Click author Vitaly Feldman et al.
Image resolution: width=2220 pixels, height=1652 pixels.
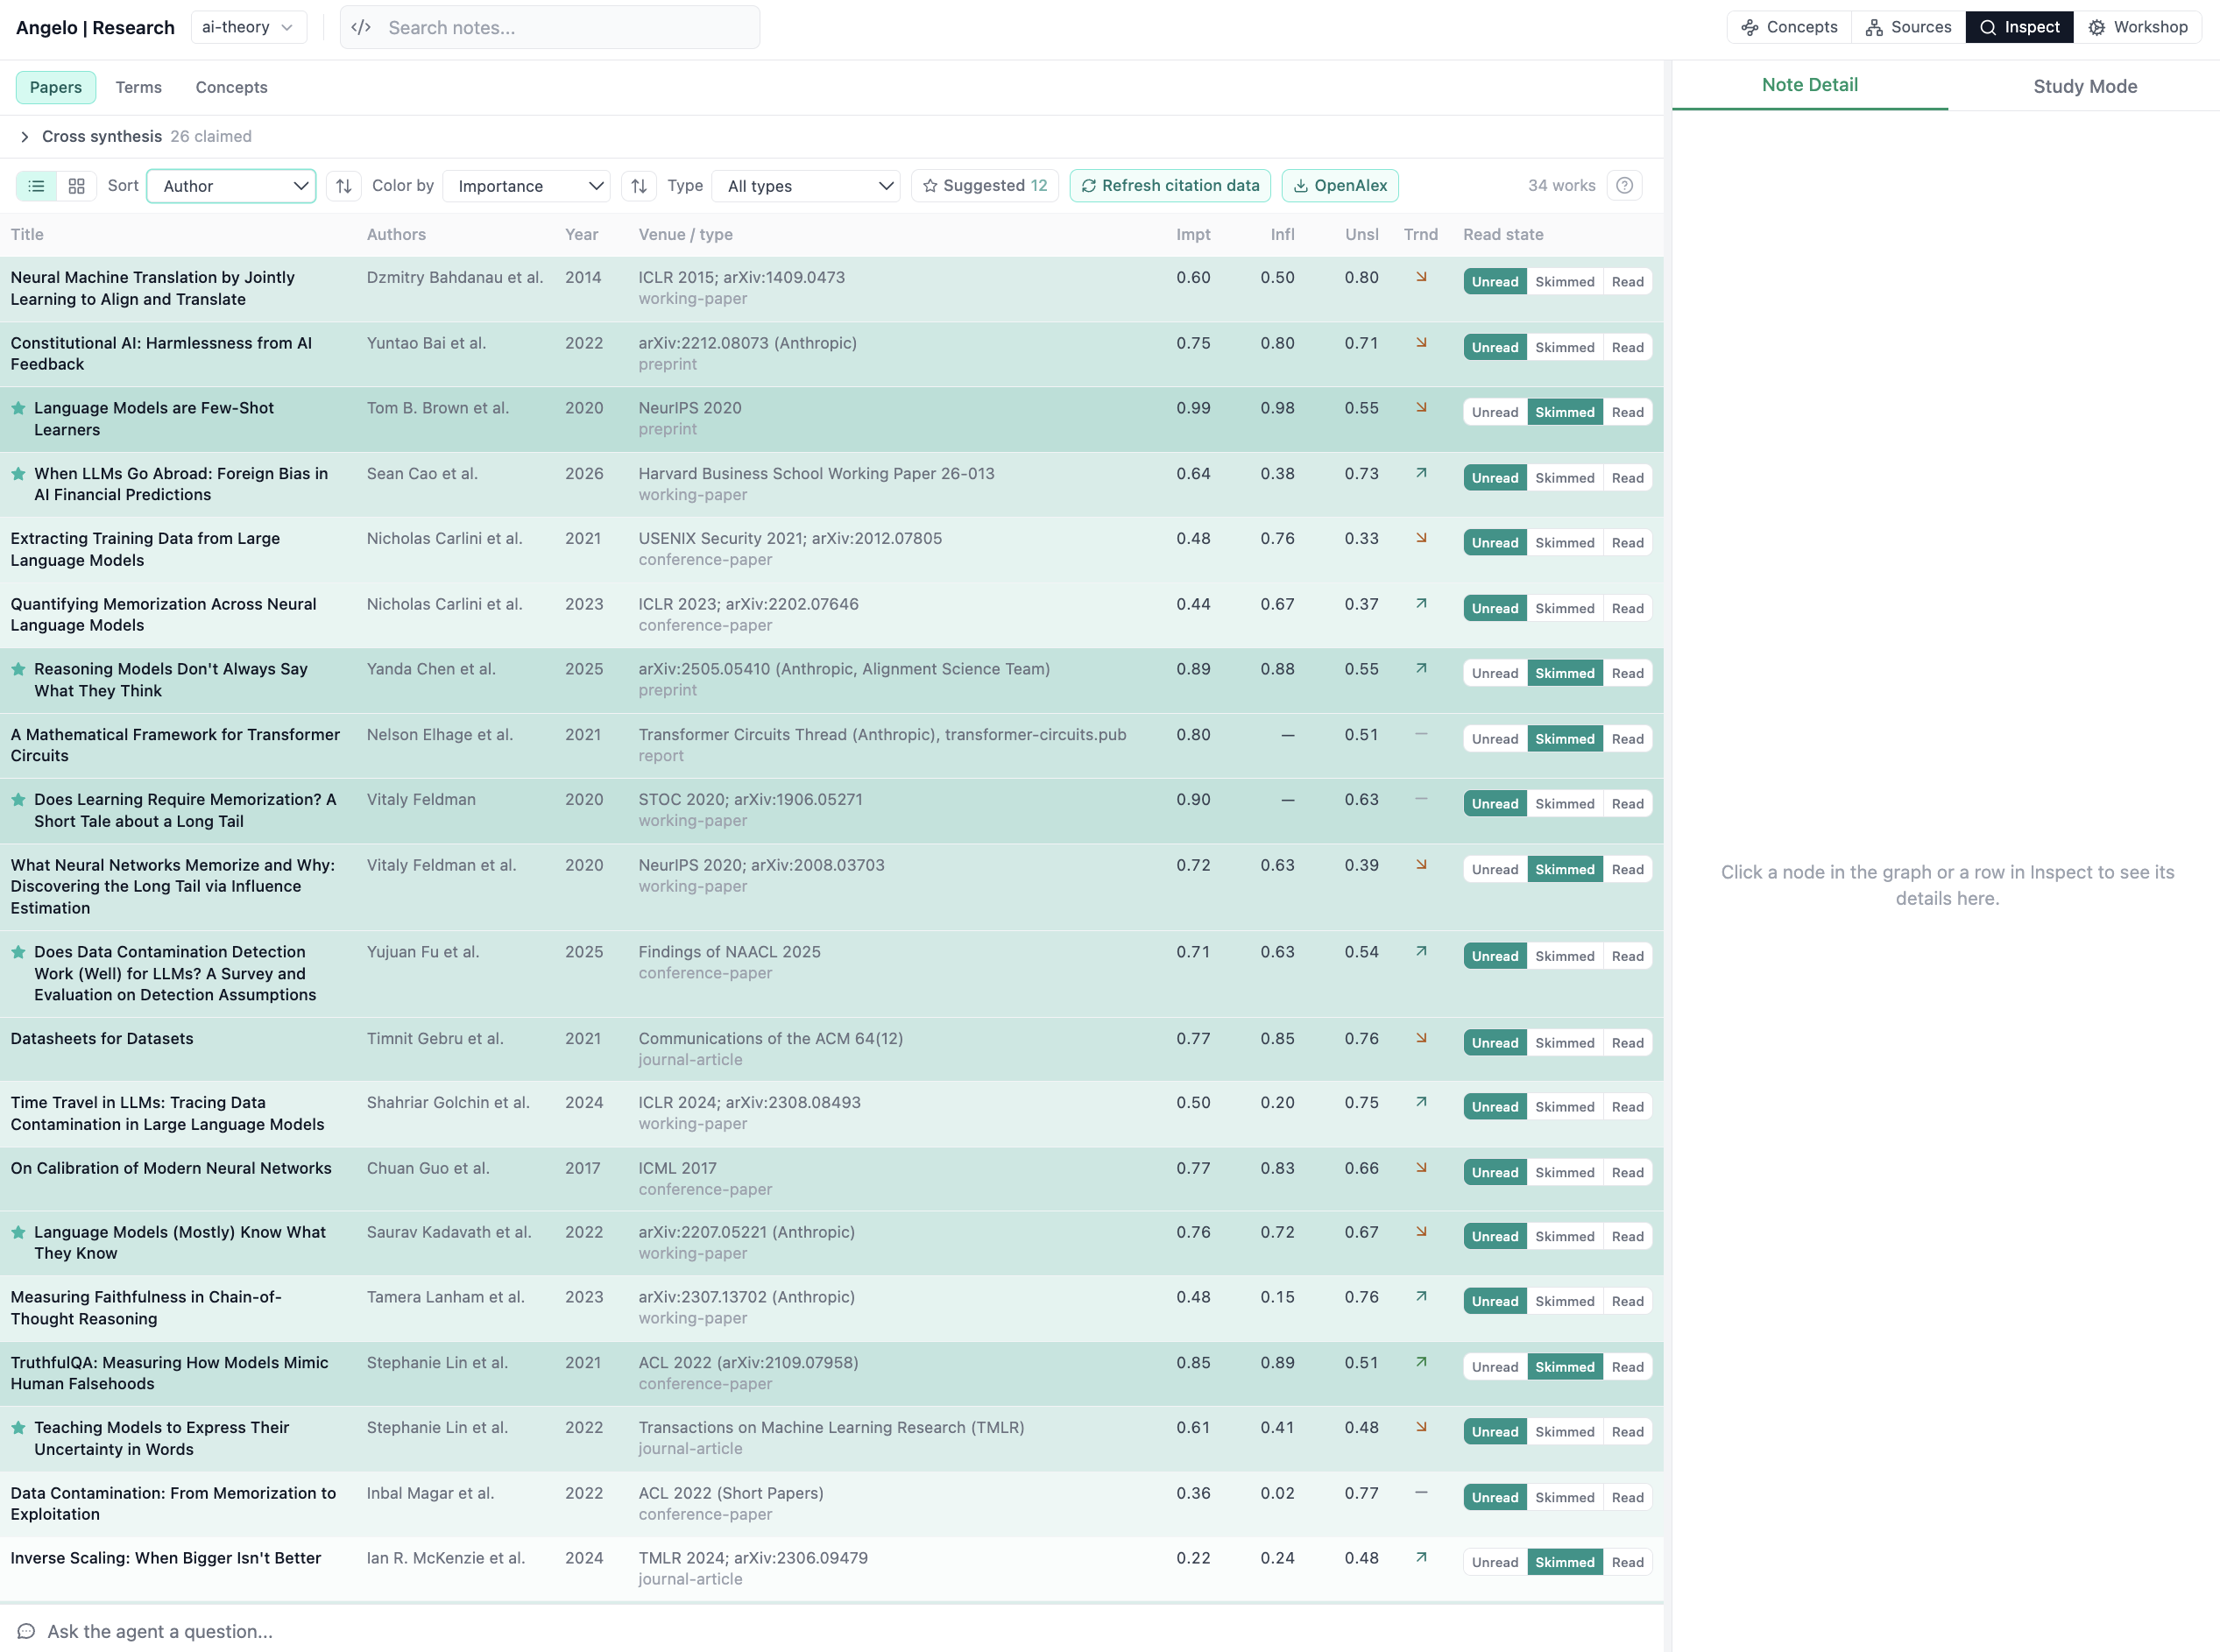442,866
